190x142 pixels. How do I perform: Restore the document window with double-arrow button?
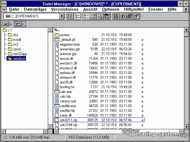pyautogui.click(x=186, y=9)
